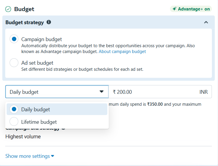Image resolution: width=218 pixels, height=166 pixels.
Task: Open the Budget strategy info icon
Action: (49, 22)
